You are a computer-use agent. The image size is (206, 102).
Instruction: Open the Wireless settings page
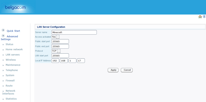(11, 60)
